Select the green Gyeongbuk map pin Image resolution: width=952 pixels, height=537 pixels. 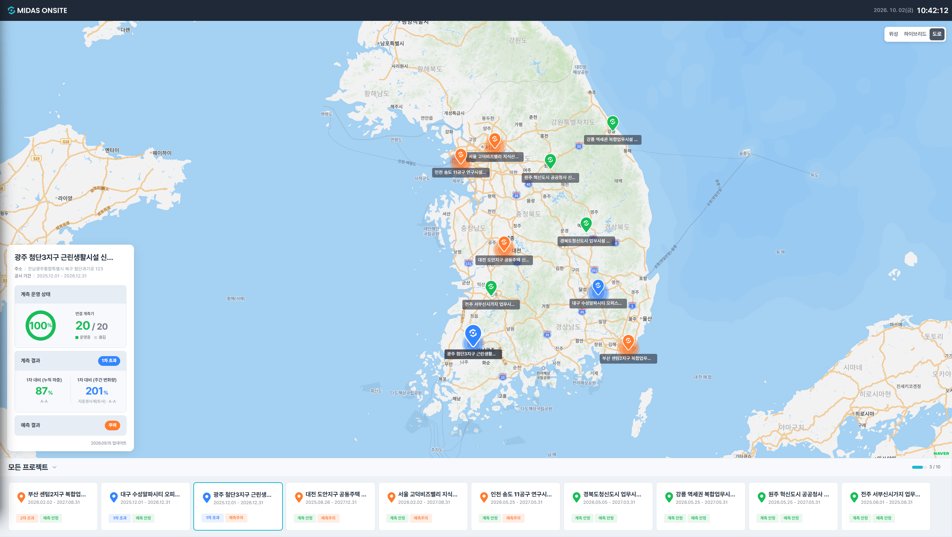coord(586,224)
